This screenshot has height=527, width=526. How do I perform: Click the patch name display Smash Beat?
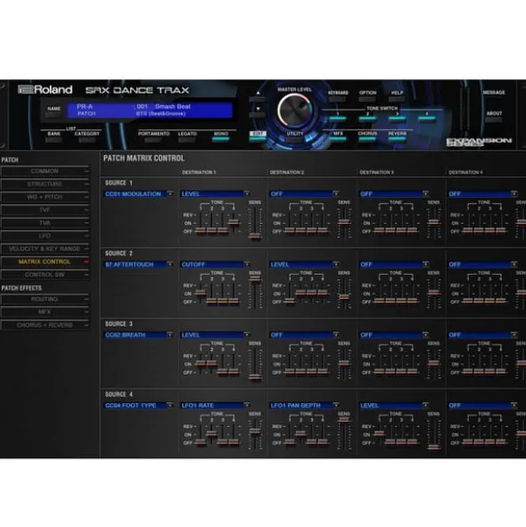coord(172,106)
